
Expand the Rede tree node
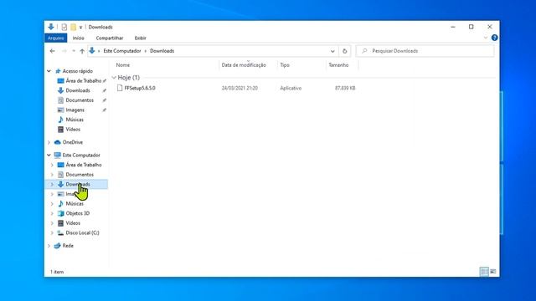pos(49,246)
